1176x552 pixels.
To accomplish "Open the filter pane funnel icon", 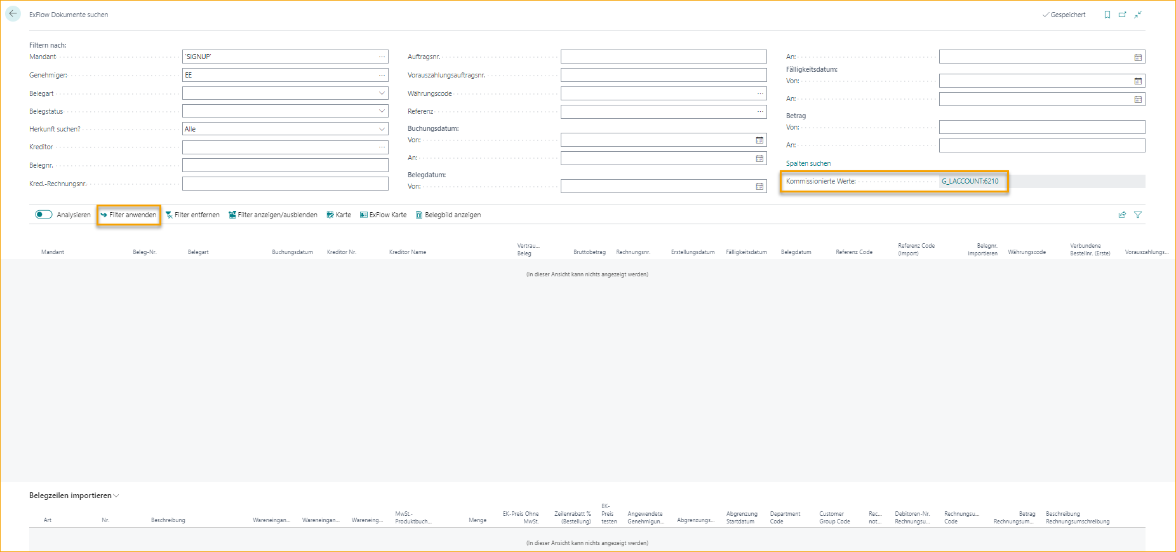I will (x=1138, y=215).
